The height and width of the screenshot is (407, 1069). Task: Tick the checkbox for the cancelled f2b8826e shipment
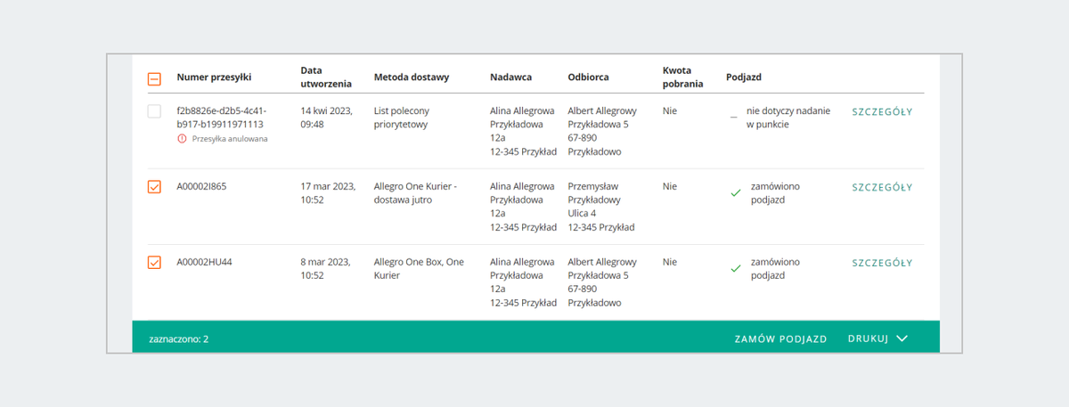tap(154, 111)
